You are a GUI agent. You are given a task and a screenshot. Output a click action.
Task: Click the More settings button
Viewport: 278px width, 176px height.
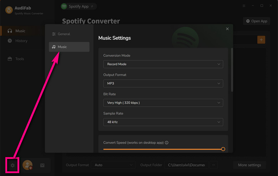249,165
